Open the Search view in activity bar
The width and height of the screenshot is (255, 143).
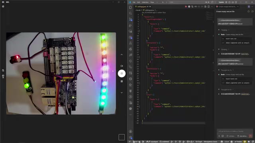(x=130, y=13)
